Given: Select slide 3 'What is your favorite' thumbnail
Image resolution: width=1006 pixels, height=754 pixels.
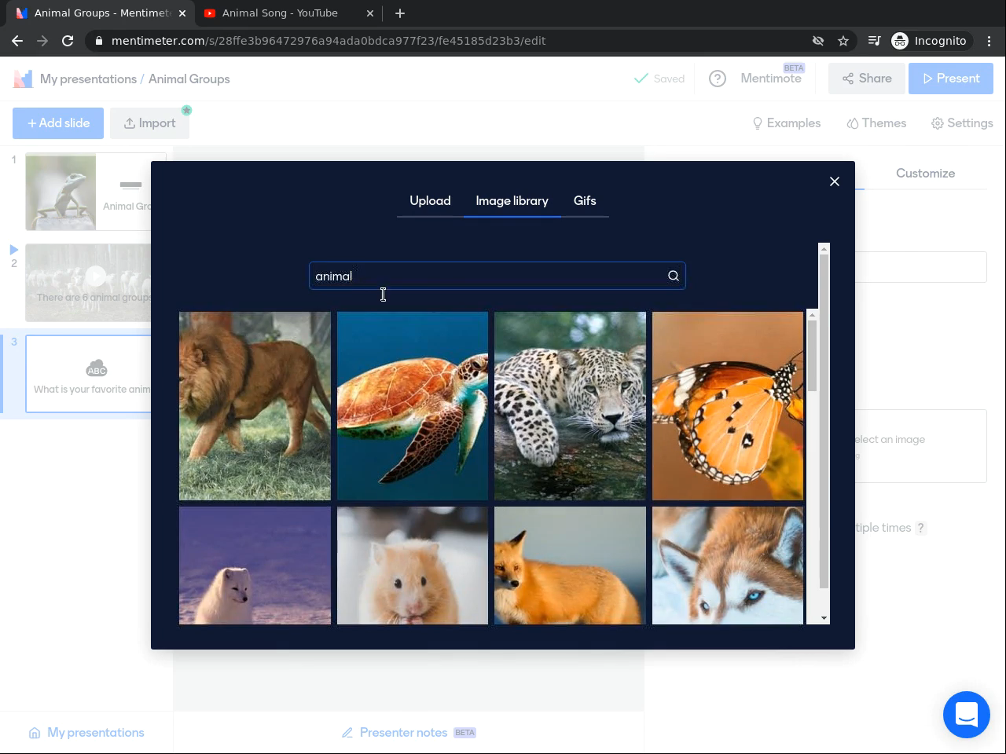Looking at the screenshot, I should 88,374.
